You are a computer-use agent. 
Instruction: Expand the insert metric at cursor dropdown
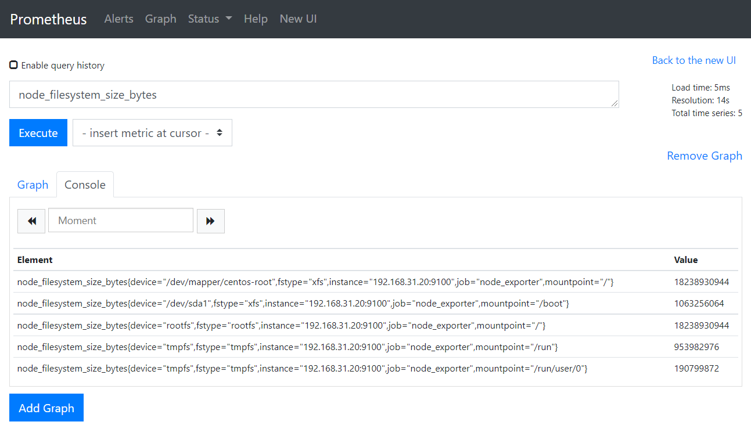pos(152,133)
